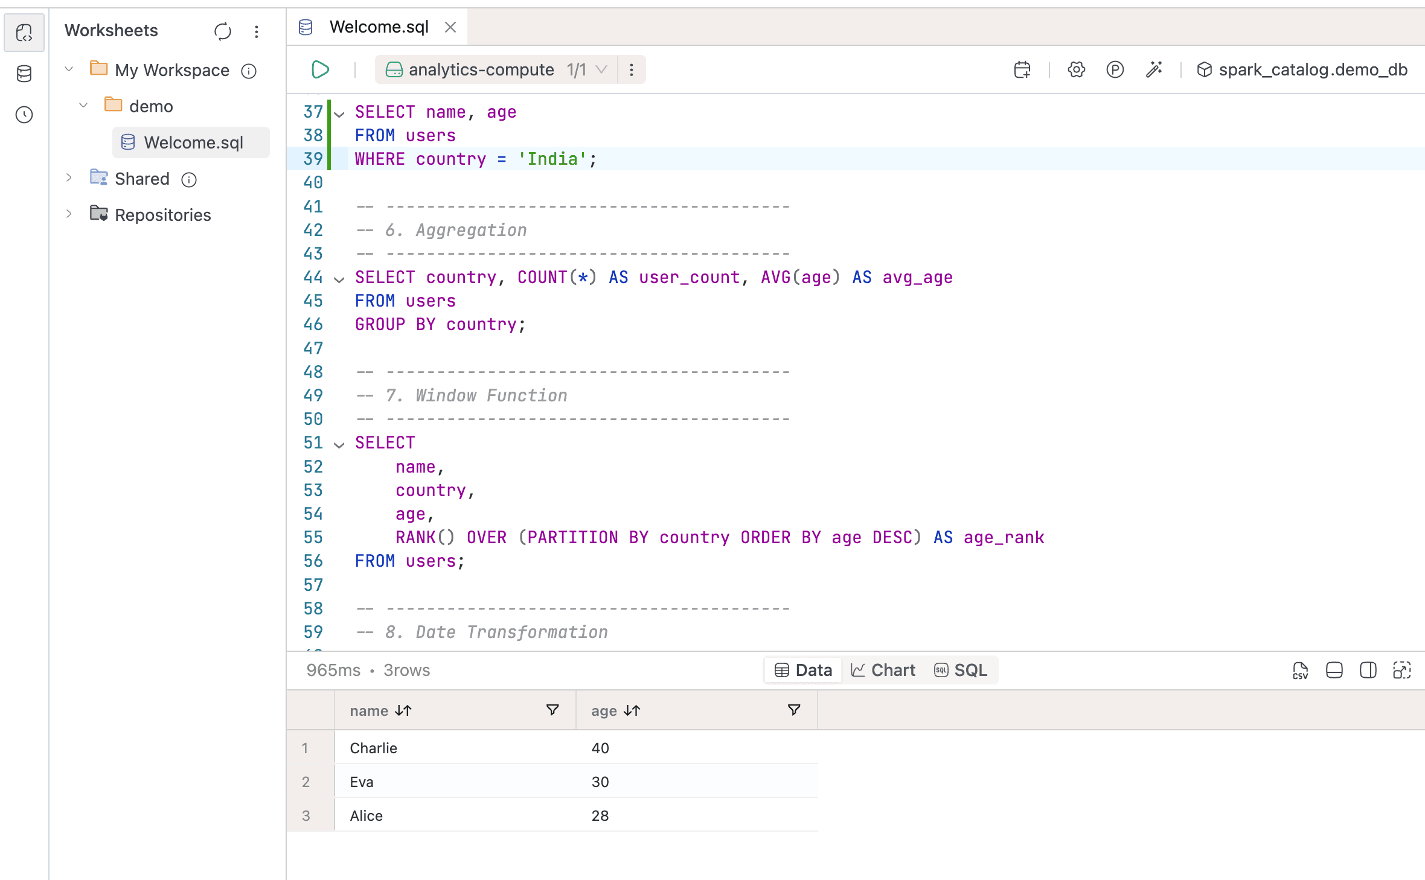Collapse the My Workspace folder
The height and width of the screenshot is (880, 1425).
pyautogui.click(x=69, y=69)
